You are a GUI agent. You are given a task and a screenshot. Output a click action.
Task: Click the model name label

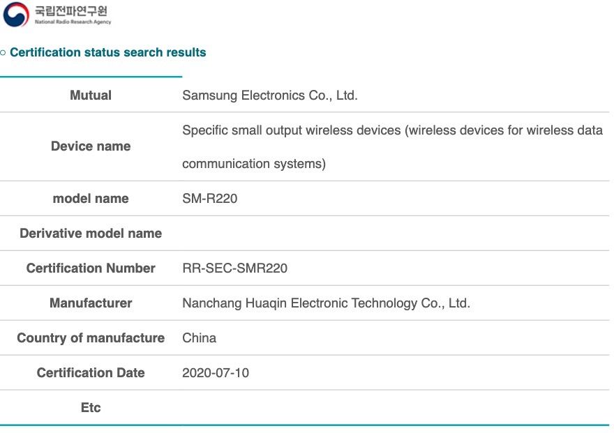91,198
